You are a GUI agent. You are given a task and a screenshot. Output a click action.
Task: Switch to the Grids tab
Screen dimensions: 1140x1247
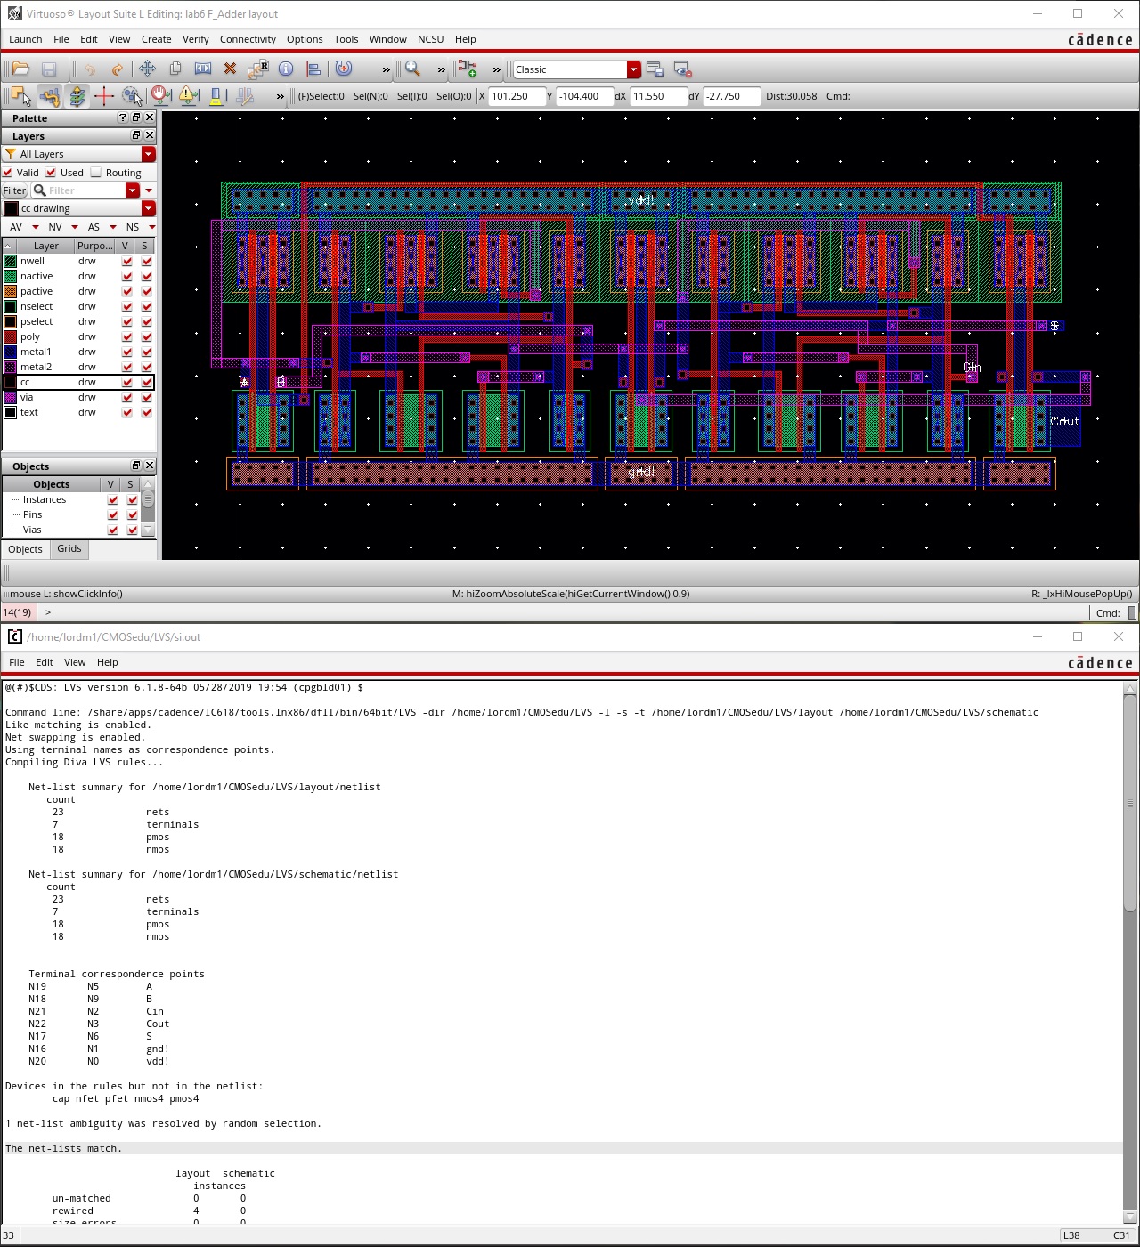coord(69,549)
